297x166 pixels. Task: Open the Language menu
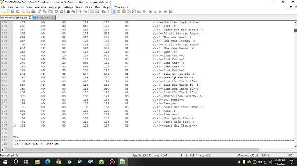point(54,7)
